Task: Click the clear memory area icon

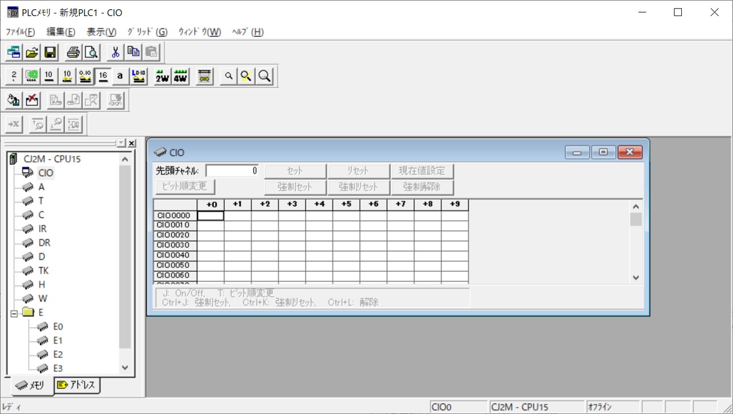Action: click(x=30, y=100)
